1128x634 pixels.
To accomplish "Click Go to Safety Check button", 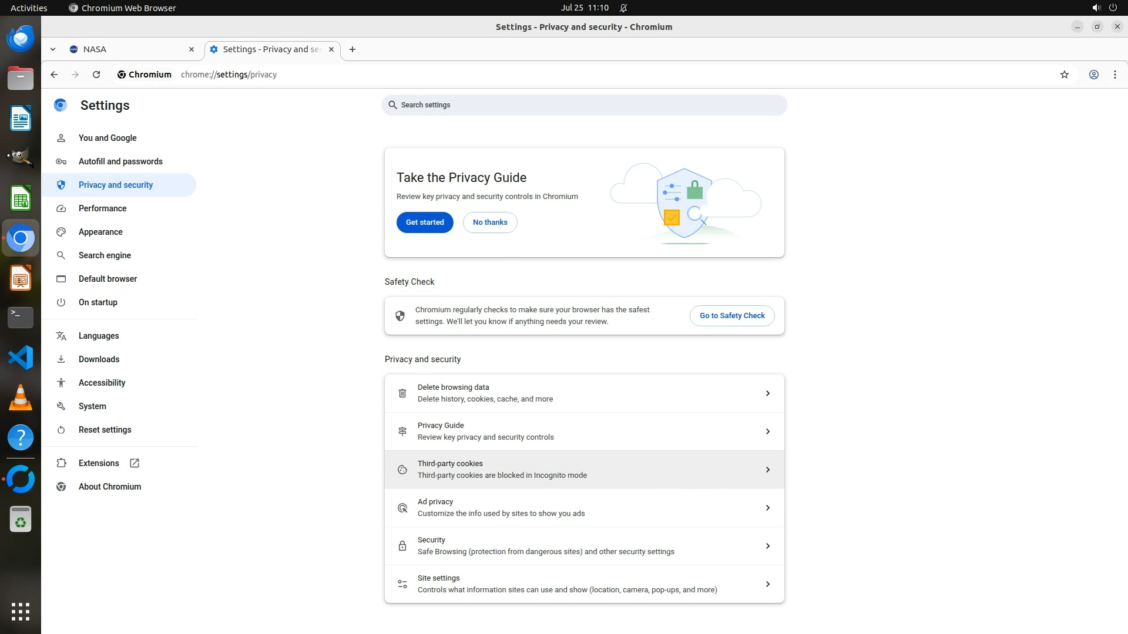I will coord(731,316).
